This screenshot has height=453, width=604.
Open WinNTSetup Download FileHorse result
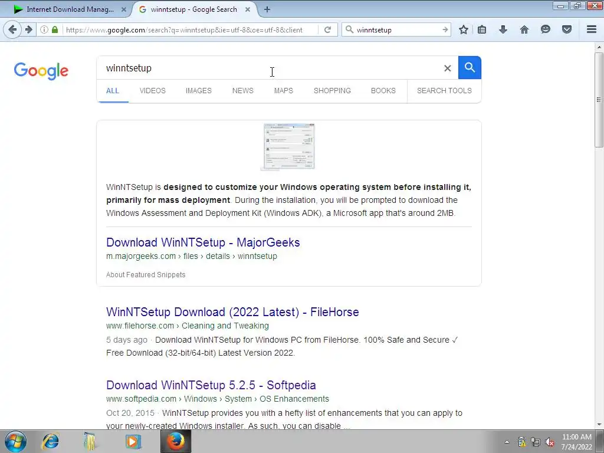tap(232, 312)
